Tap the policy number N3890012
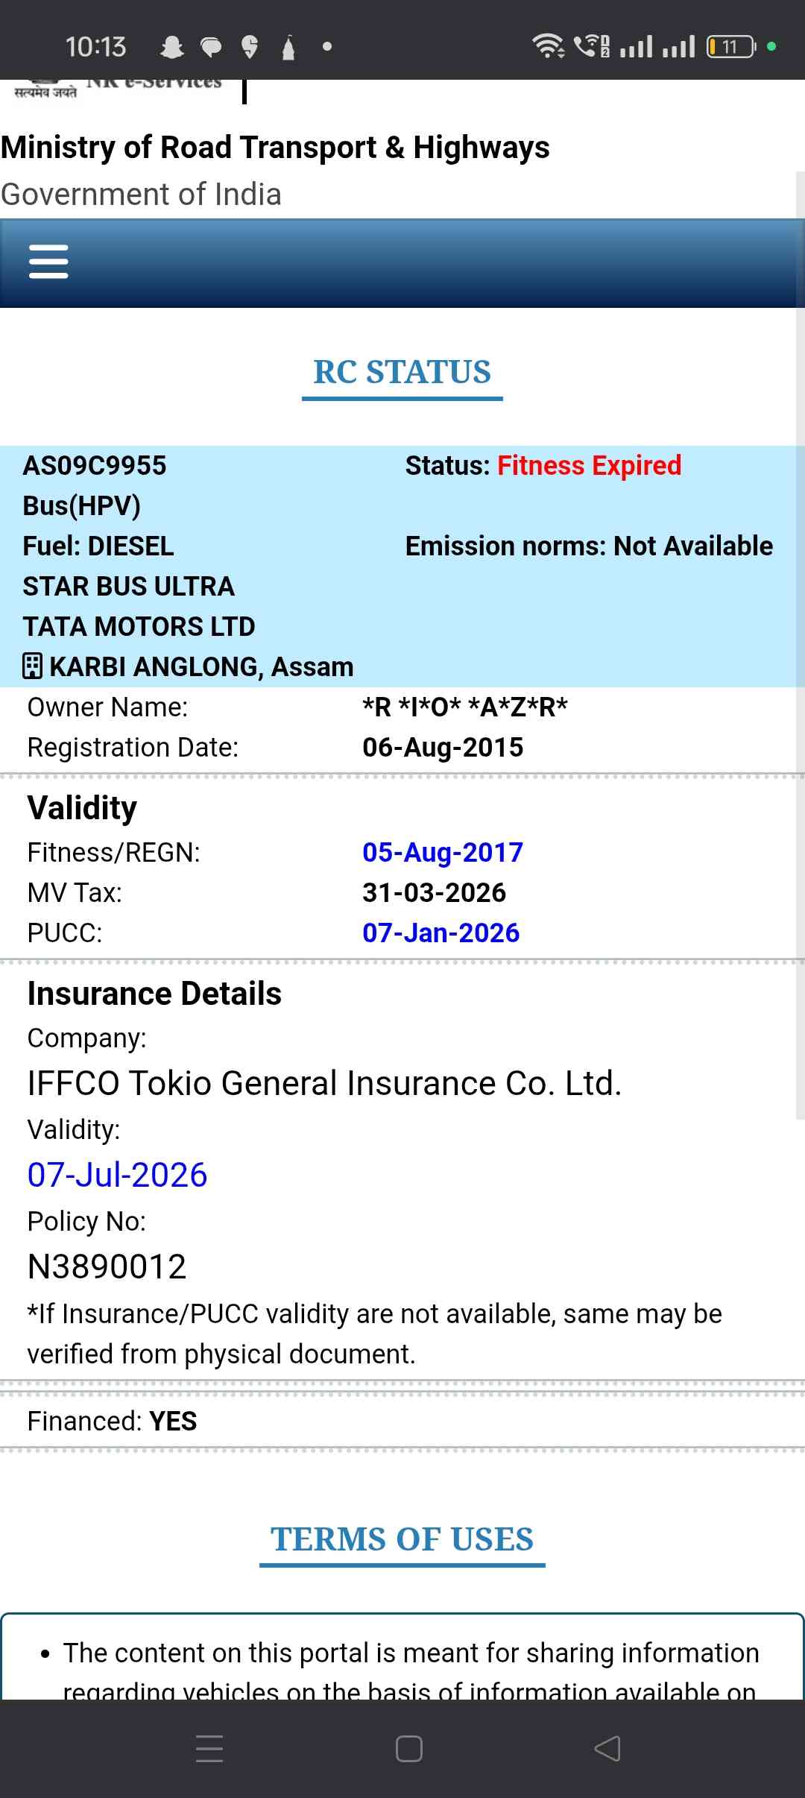Image resolution: width=805 pixels, height=1798 pixels. tap(107, 1267)
